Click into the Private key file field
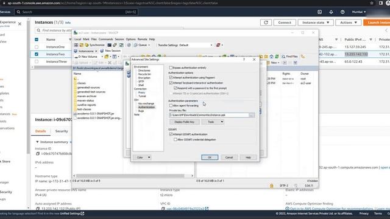The width and height of the screenshot is (390, 219). pyautogui.click(x=209, y=115)
